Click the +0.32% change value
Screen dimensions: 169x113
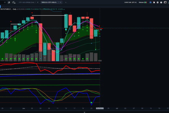pos(60,9)
